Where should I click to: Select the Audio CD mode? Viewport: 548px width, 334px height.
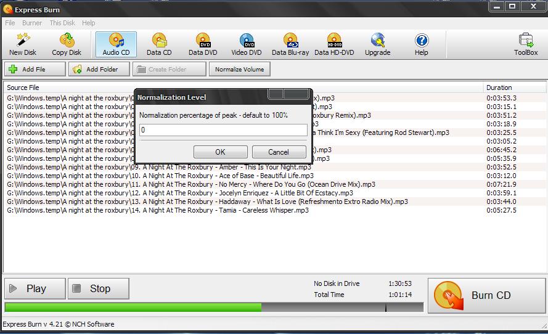point(116,44)
